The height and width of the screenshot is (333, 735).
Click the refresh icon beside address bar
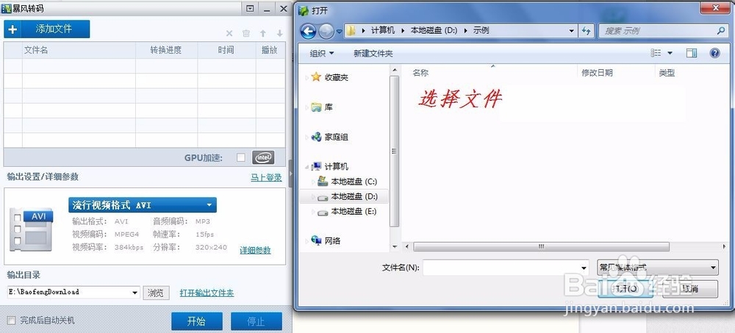point(586,31)
